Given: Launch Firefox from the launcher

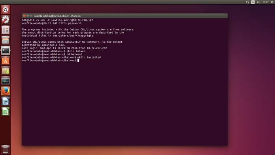Looking at the screenshot, I should click(x=6, y=91).
